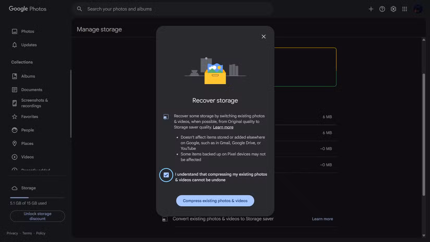This screenshot has width=430, height=242.
Task: Focus the search photos and albums field
Action: [172, 9]
